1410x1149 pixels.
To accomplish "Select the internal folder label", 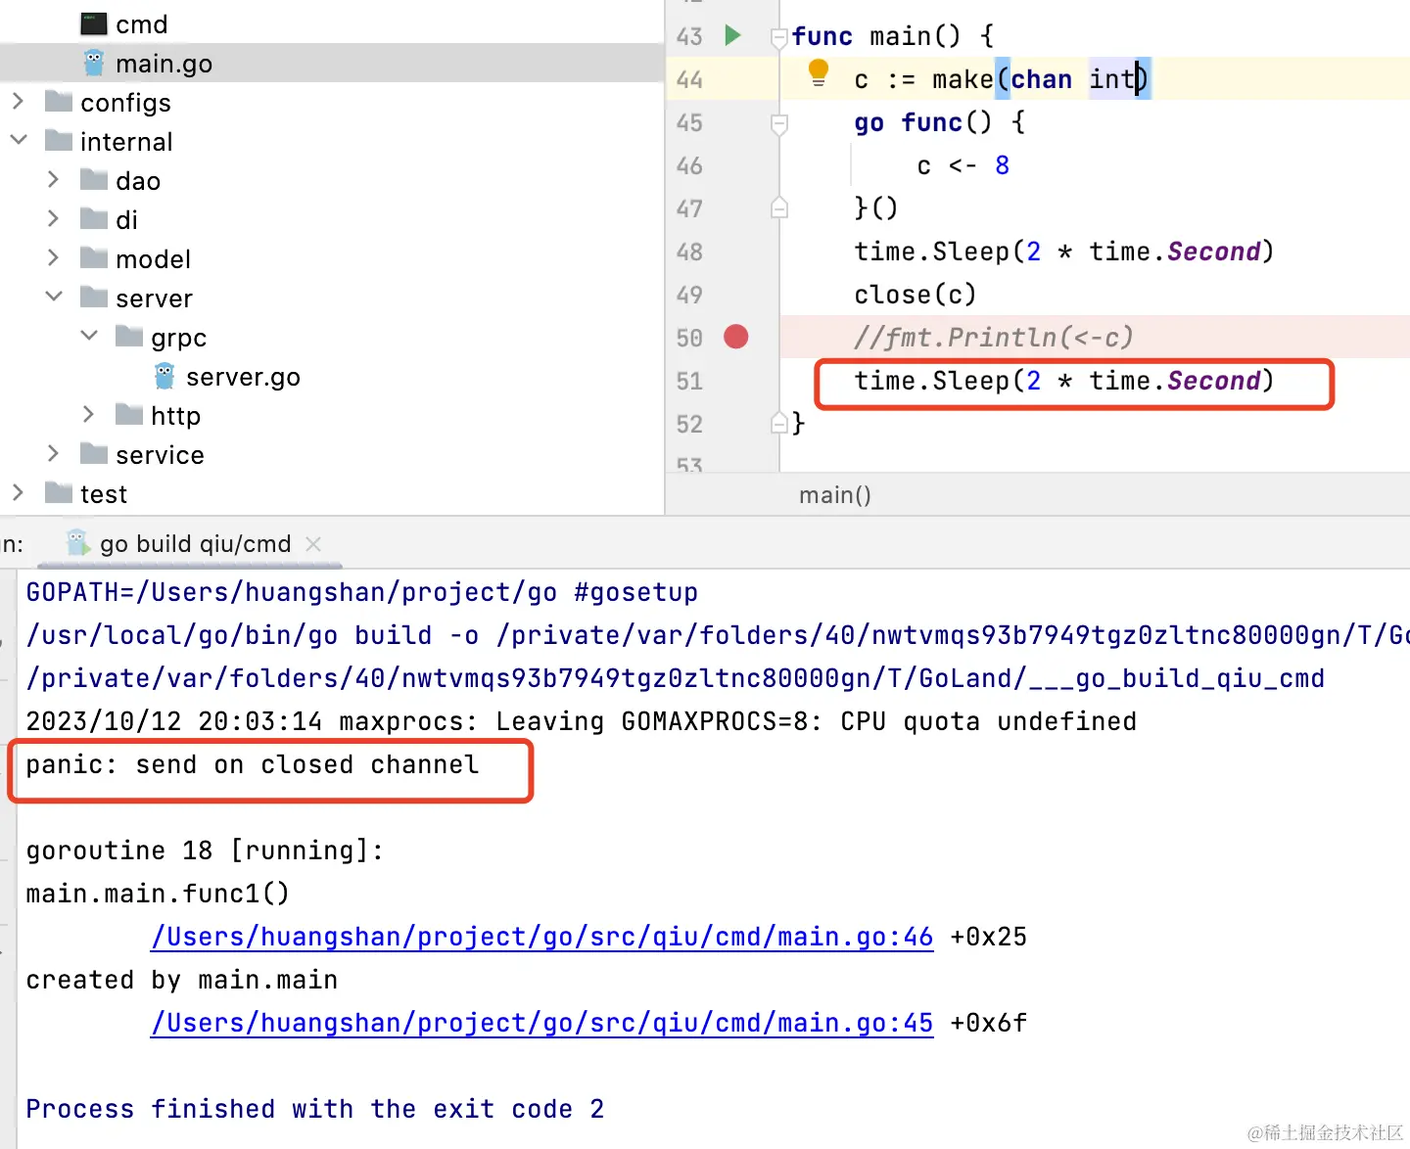I will click(x=126, y=142).
